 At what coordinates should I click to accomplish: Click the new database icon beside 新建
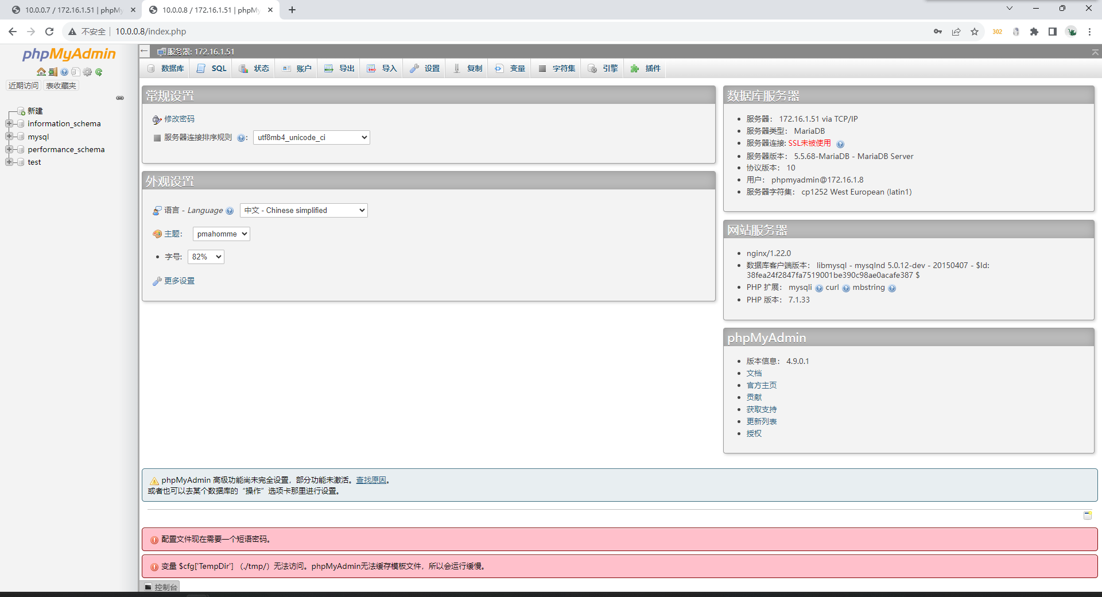point(21,111)
